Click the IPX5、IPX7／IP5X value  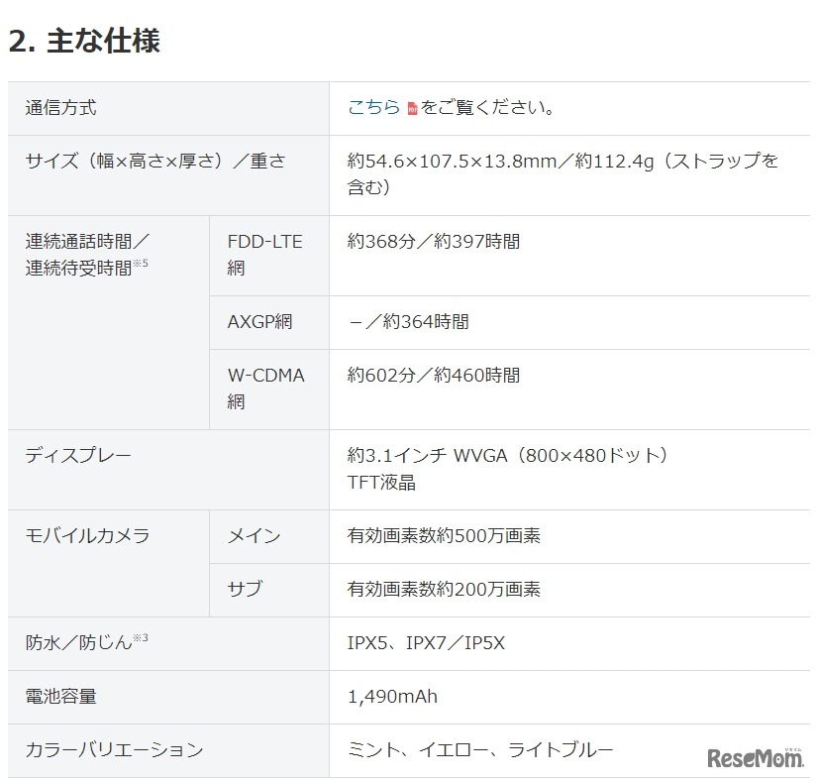pyautogui.click(x=426, y=643)
